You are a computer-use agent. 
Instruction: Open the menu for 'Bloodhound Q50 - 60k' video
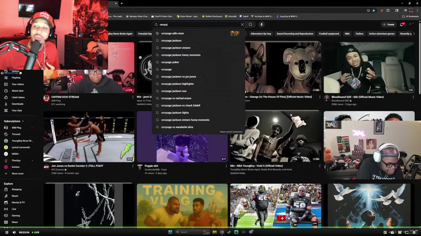(x=413, y=97)
